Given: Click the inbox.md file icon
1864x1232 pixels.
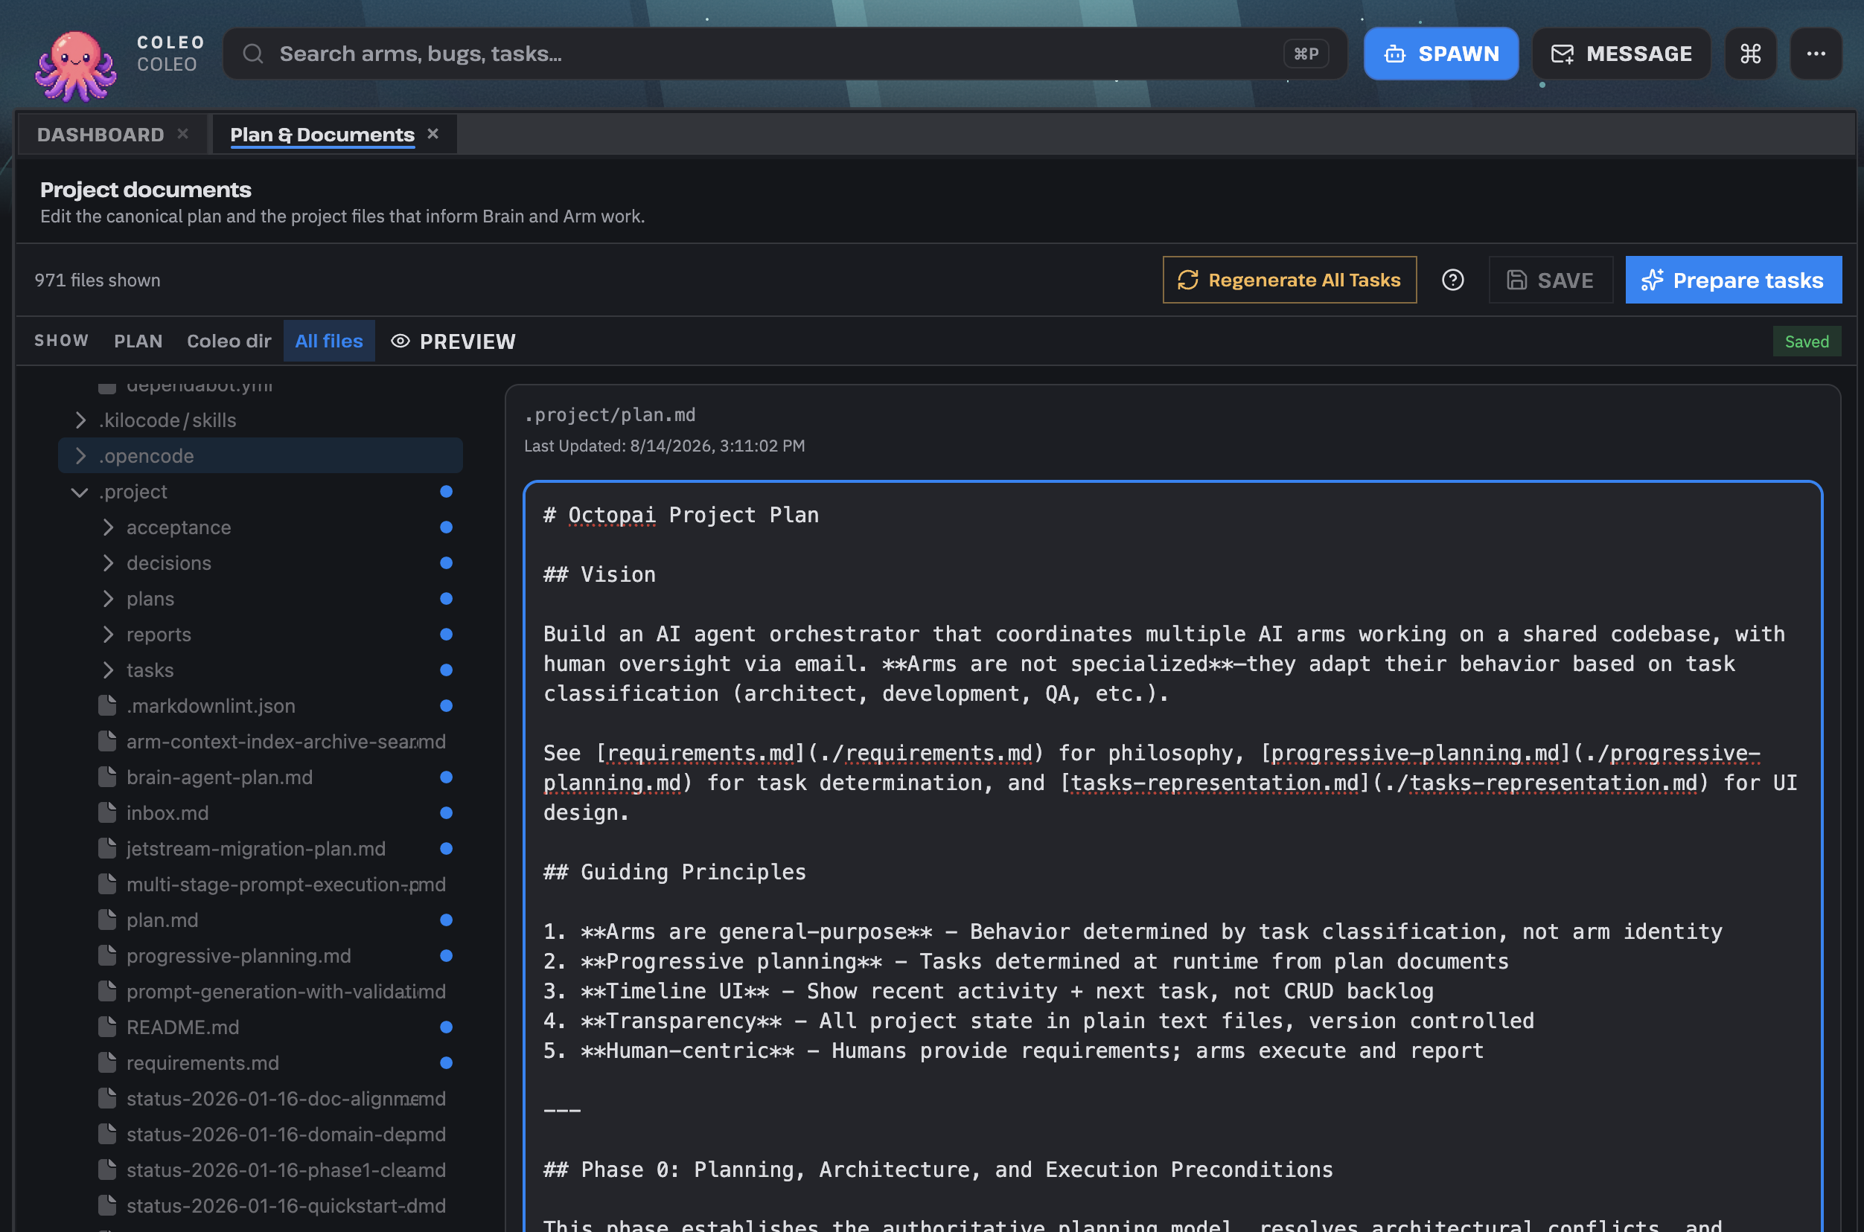Looking at the screenshot, I should [108, 812].
